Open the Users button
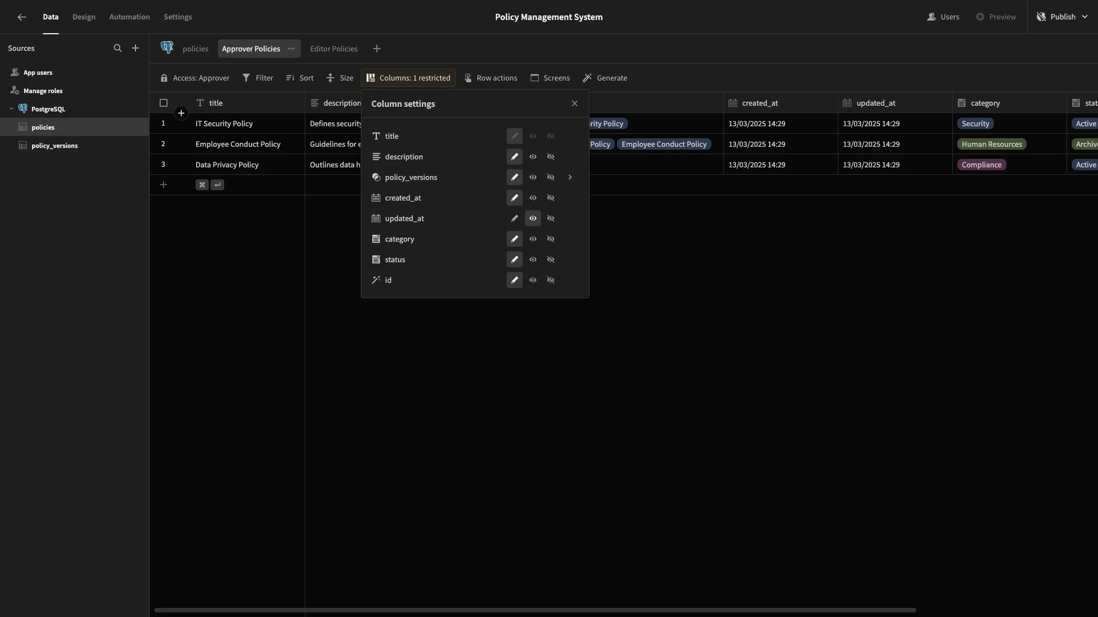The height and width of the screenshot is (617, 1098). pyautogui.click(x=944, y=17)
